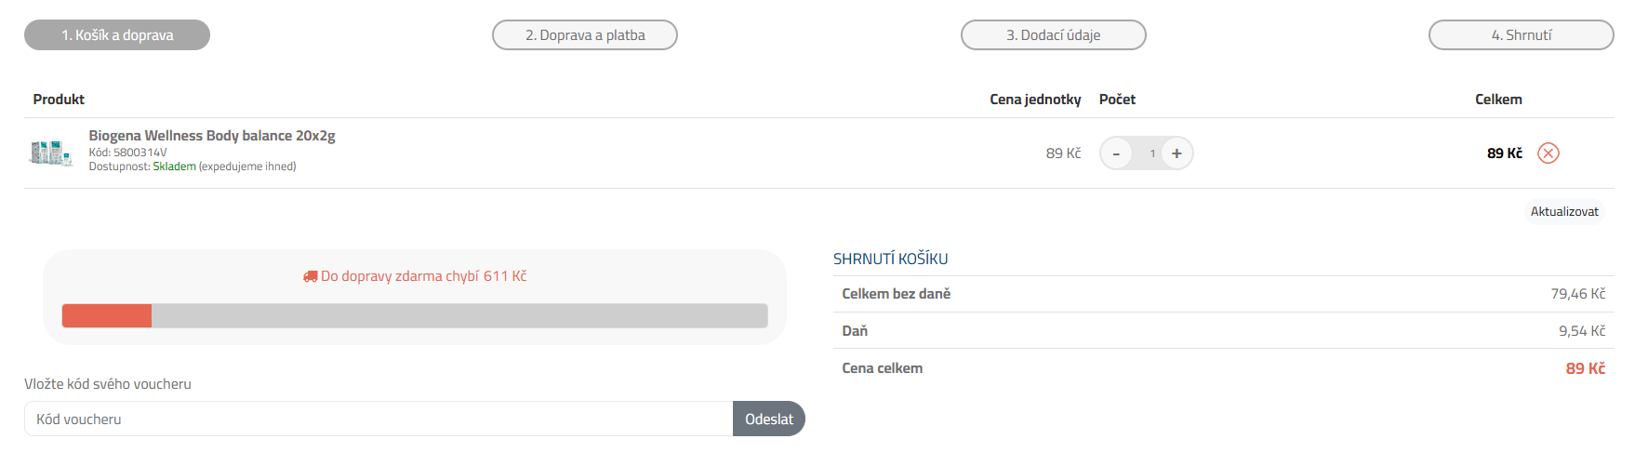The width and height of the screenshot is (1635, 466).
Task: Go to step 1 Košík a doprava
Action: tap(117, 35)
